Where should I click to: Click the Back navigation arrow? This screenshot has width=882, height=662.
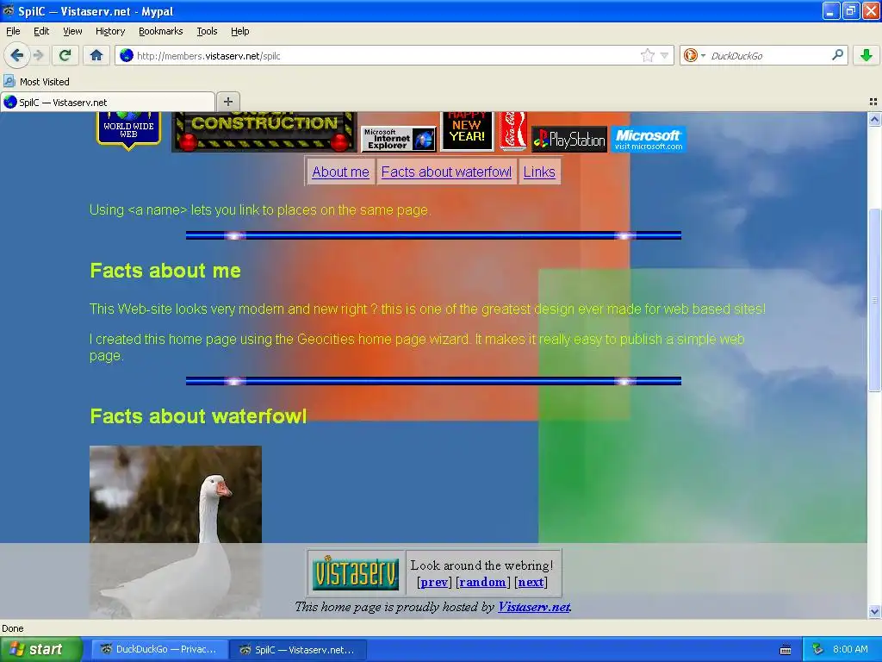click(x=17, y=55)
